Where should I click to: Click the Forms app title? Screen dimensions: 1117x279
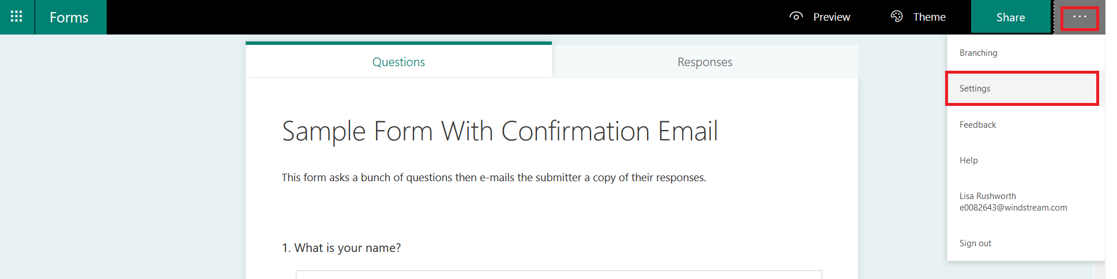pos(69,17)
